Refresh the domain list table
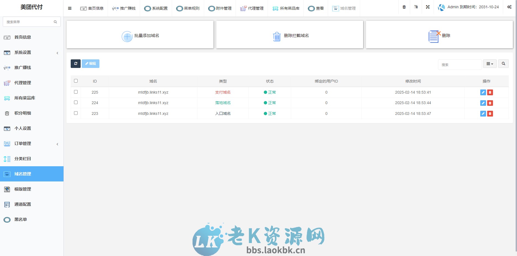The width and height of the screenshot is (517, 256). point(76,64)
